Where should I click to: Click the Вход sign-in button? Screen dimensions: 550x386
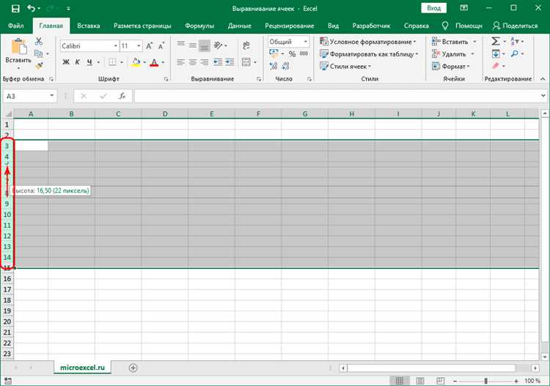434,8
